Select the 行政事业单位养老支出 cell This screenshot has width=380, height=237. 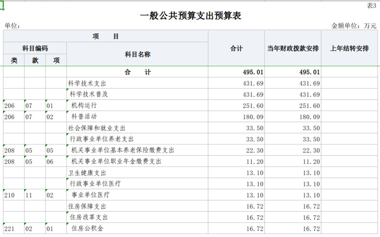tap(137, 139)
